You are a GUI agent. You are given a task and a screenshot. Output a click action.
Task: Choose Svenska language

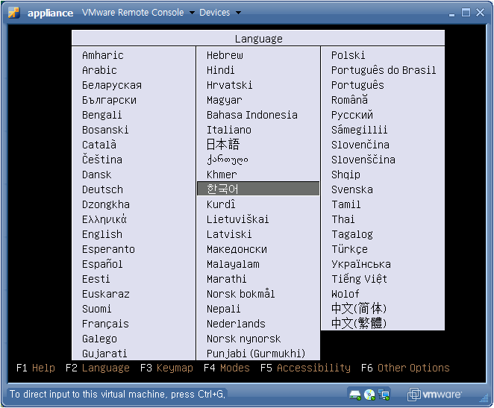[351, 190]
